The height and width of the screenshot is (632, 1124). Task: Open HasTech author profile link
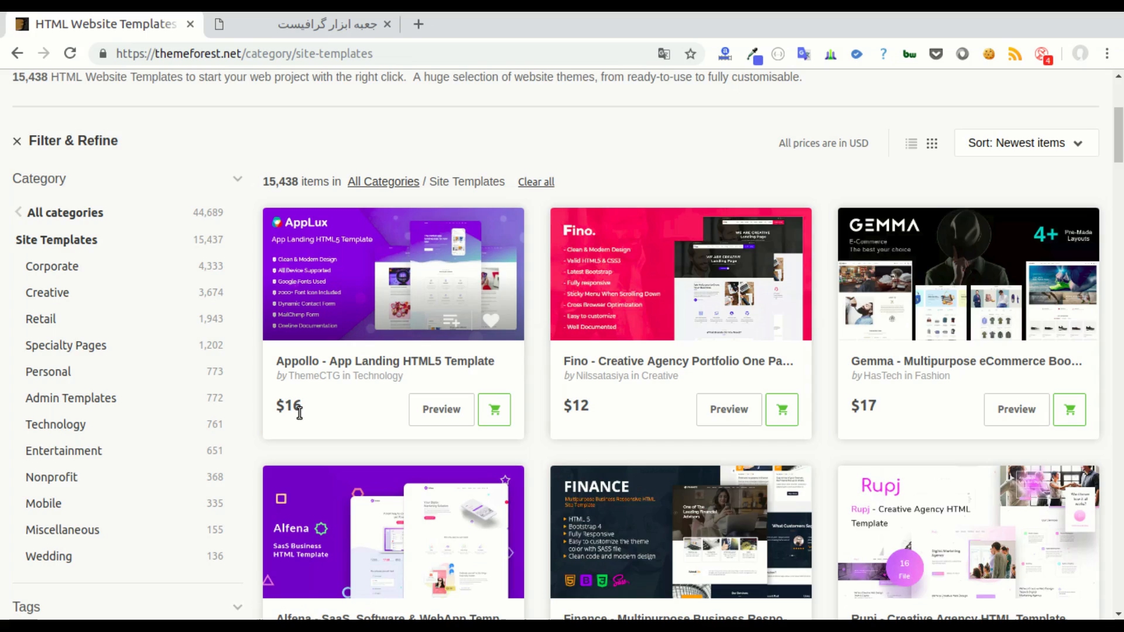pyautogui.click(x=883, y=376)
